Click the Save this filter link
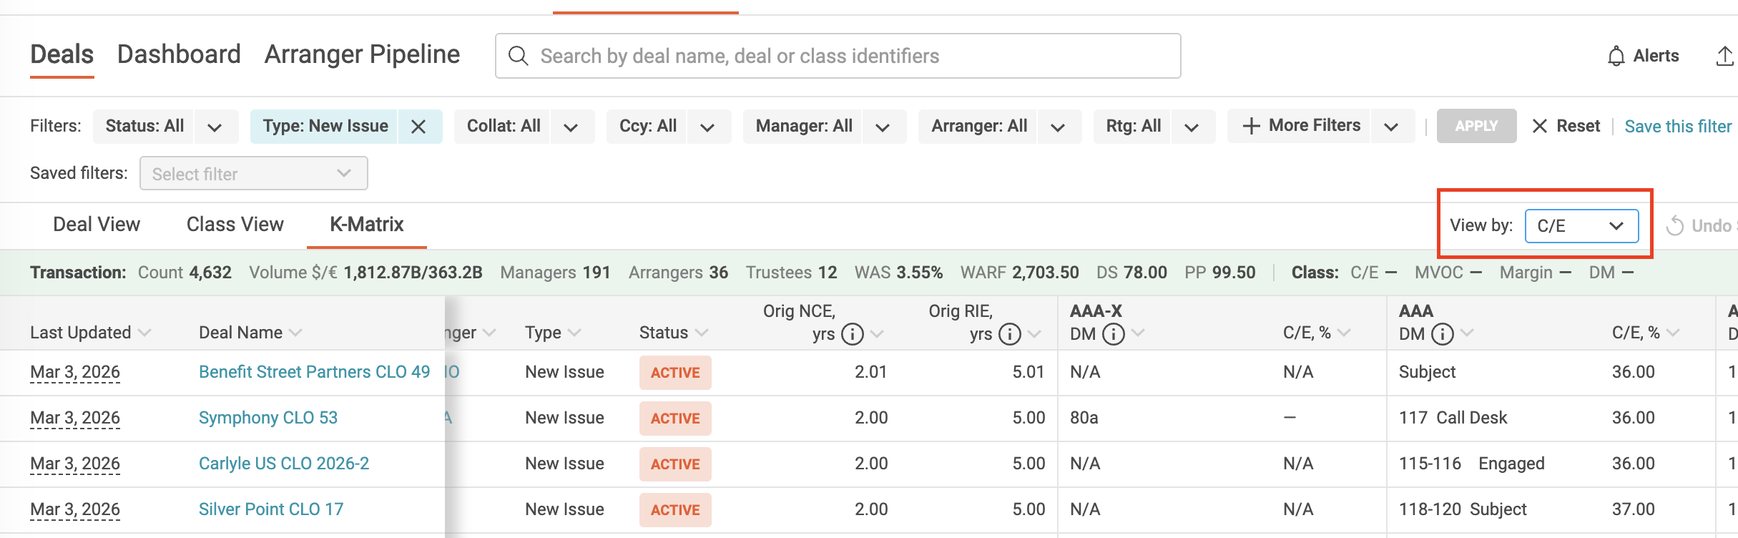Image resolution: width=1738 pixels, height=538 pixels. (x=1677, y=127)
